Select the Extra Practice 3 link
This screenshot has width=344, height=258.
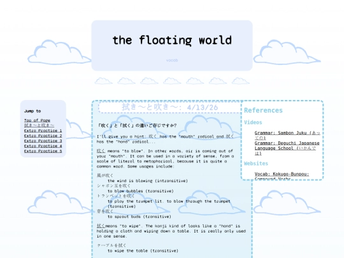click(x=43, y=141)
